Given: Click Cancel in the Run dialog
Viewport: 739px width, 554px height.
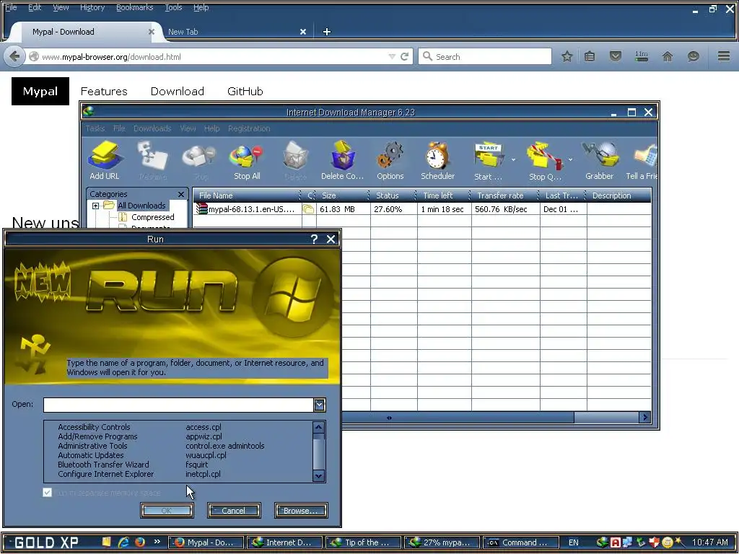Looking at the screenshot, I should [234, 510].
